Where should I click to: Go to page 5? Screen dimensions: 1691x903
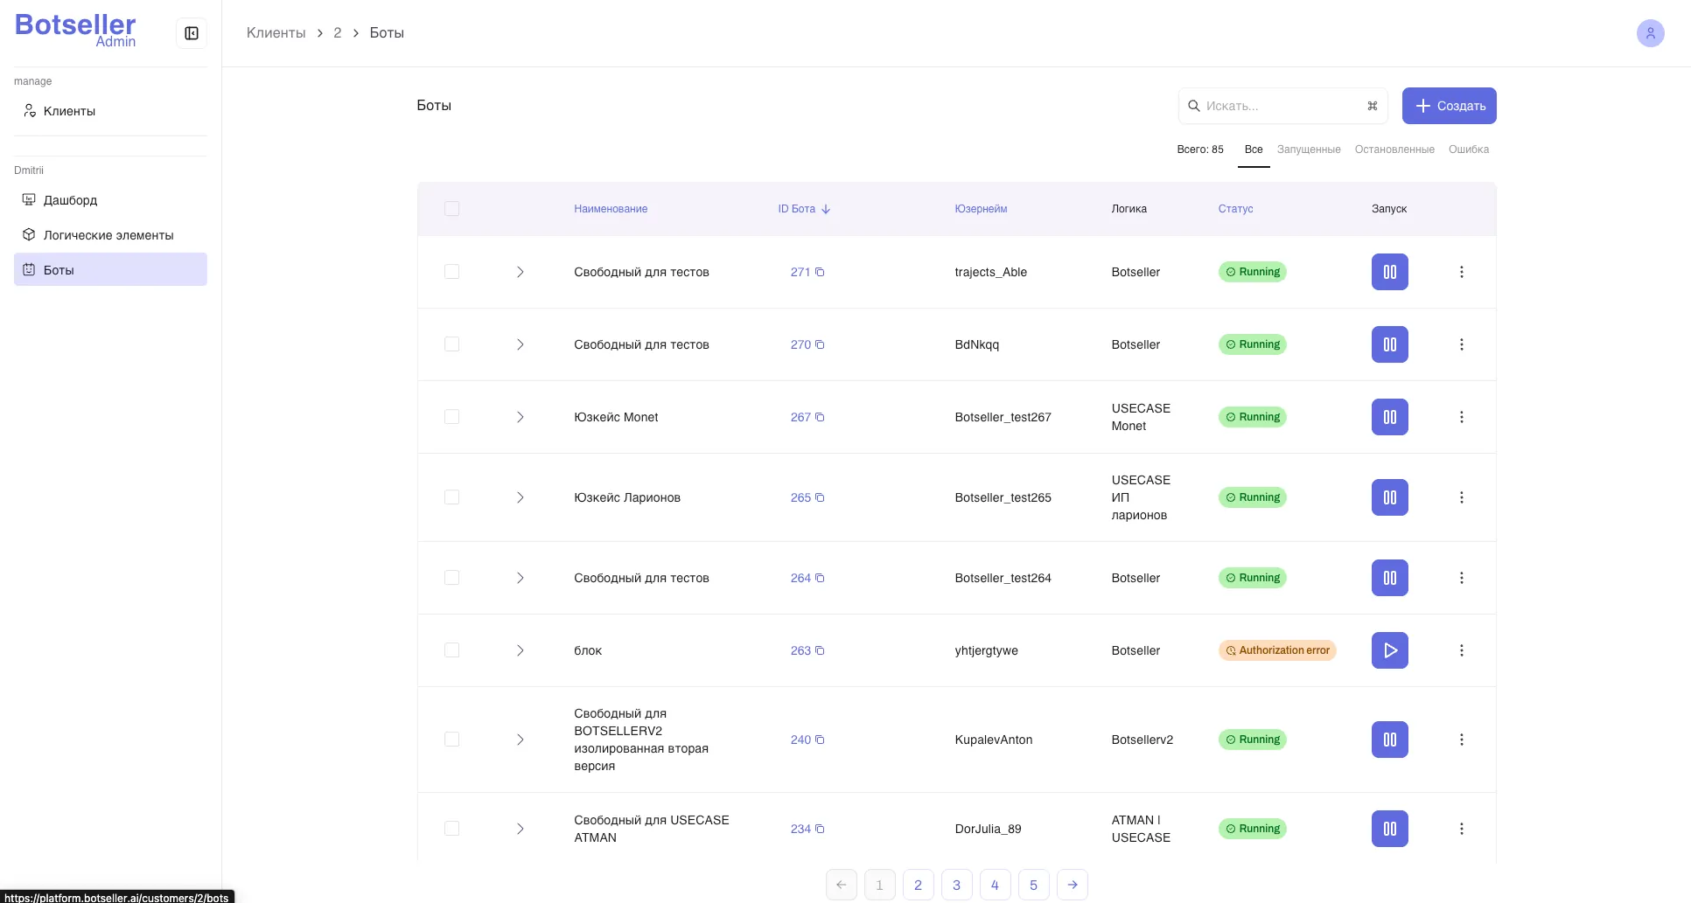tap(1033, 885)
